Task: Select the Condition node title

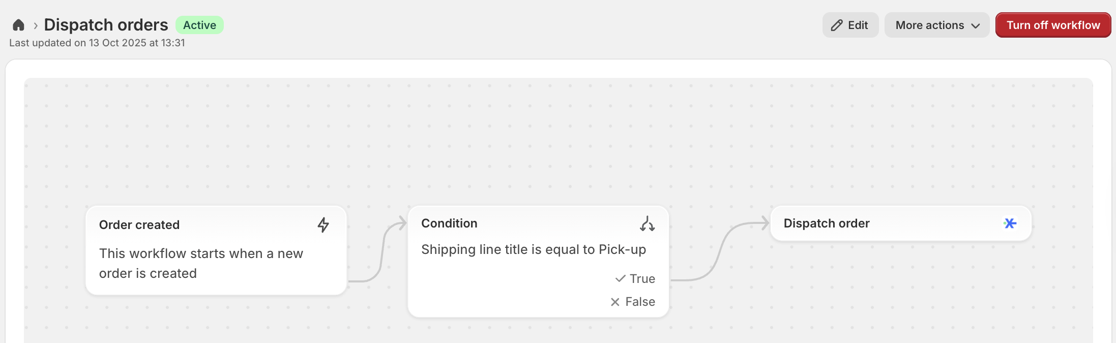Action: [449, 223]
